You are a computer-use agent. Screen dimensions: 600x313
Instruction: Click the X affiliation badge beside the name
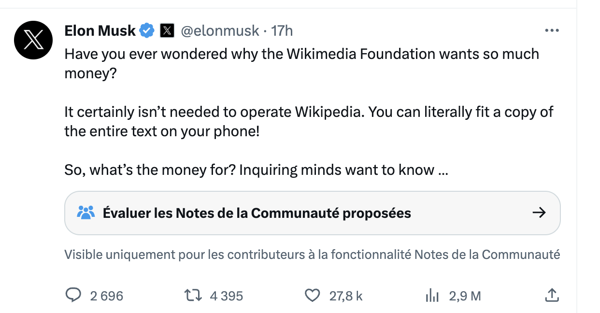tap(167, 31)
